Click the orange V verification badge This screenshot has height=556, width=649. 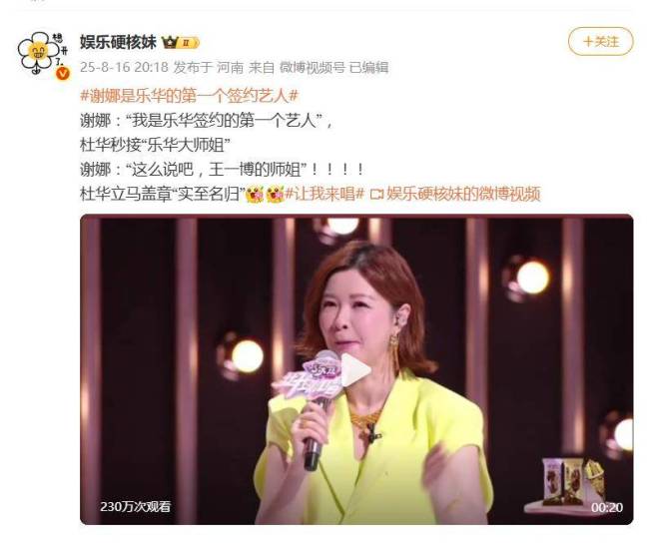pyautogui.click(x=63, y=74)
